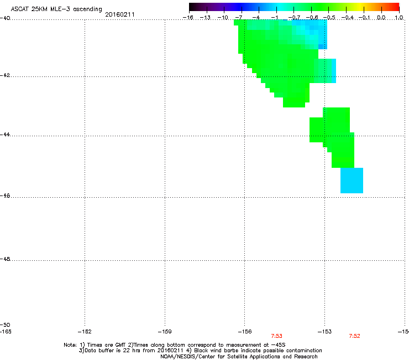The height and width of the screenshot is (360, 409).
Task: Click colorbar label -10
Action: [223, 18]
